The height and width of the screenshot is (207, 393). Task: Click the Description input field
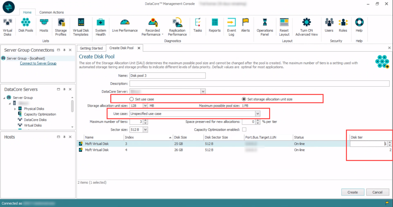259,84
